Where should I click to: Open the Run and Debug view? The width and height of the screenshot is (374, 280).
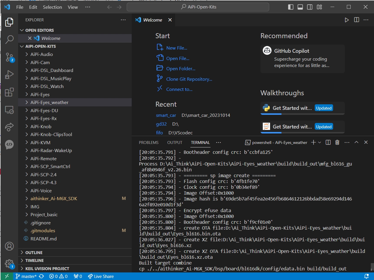click(9, 75)
